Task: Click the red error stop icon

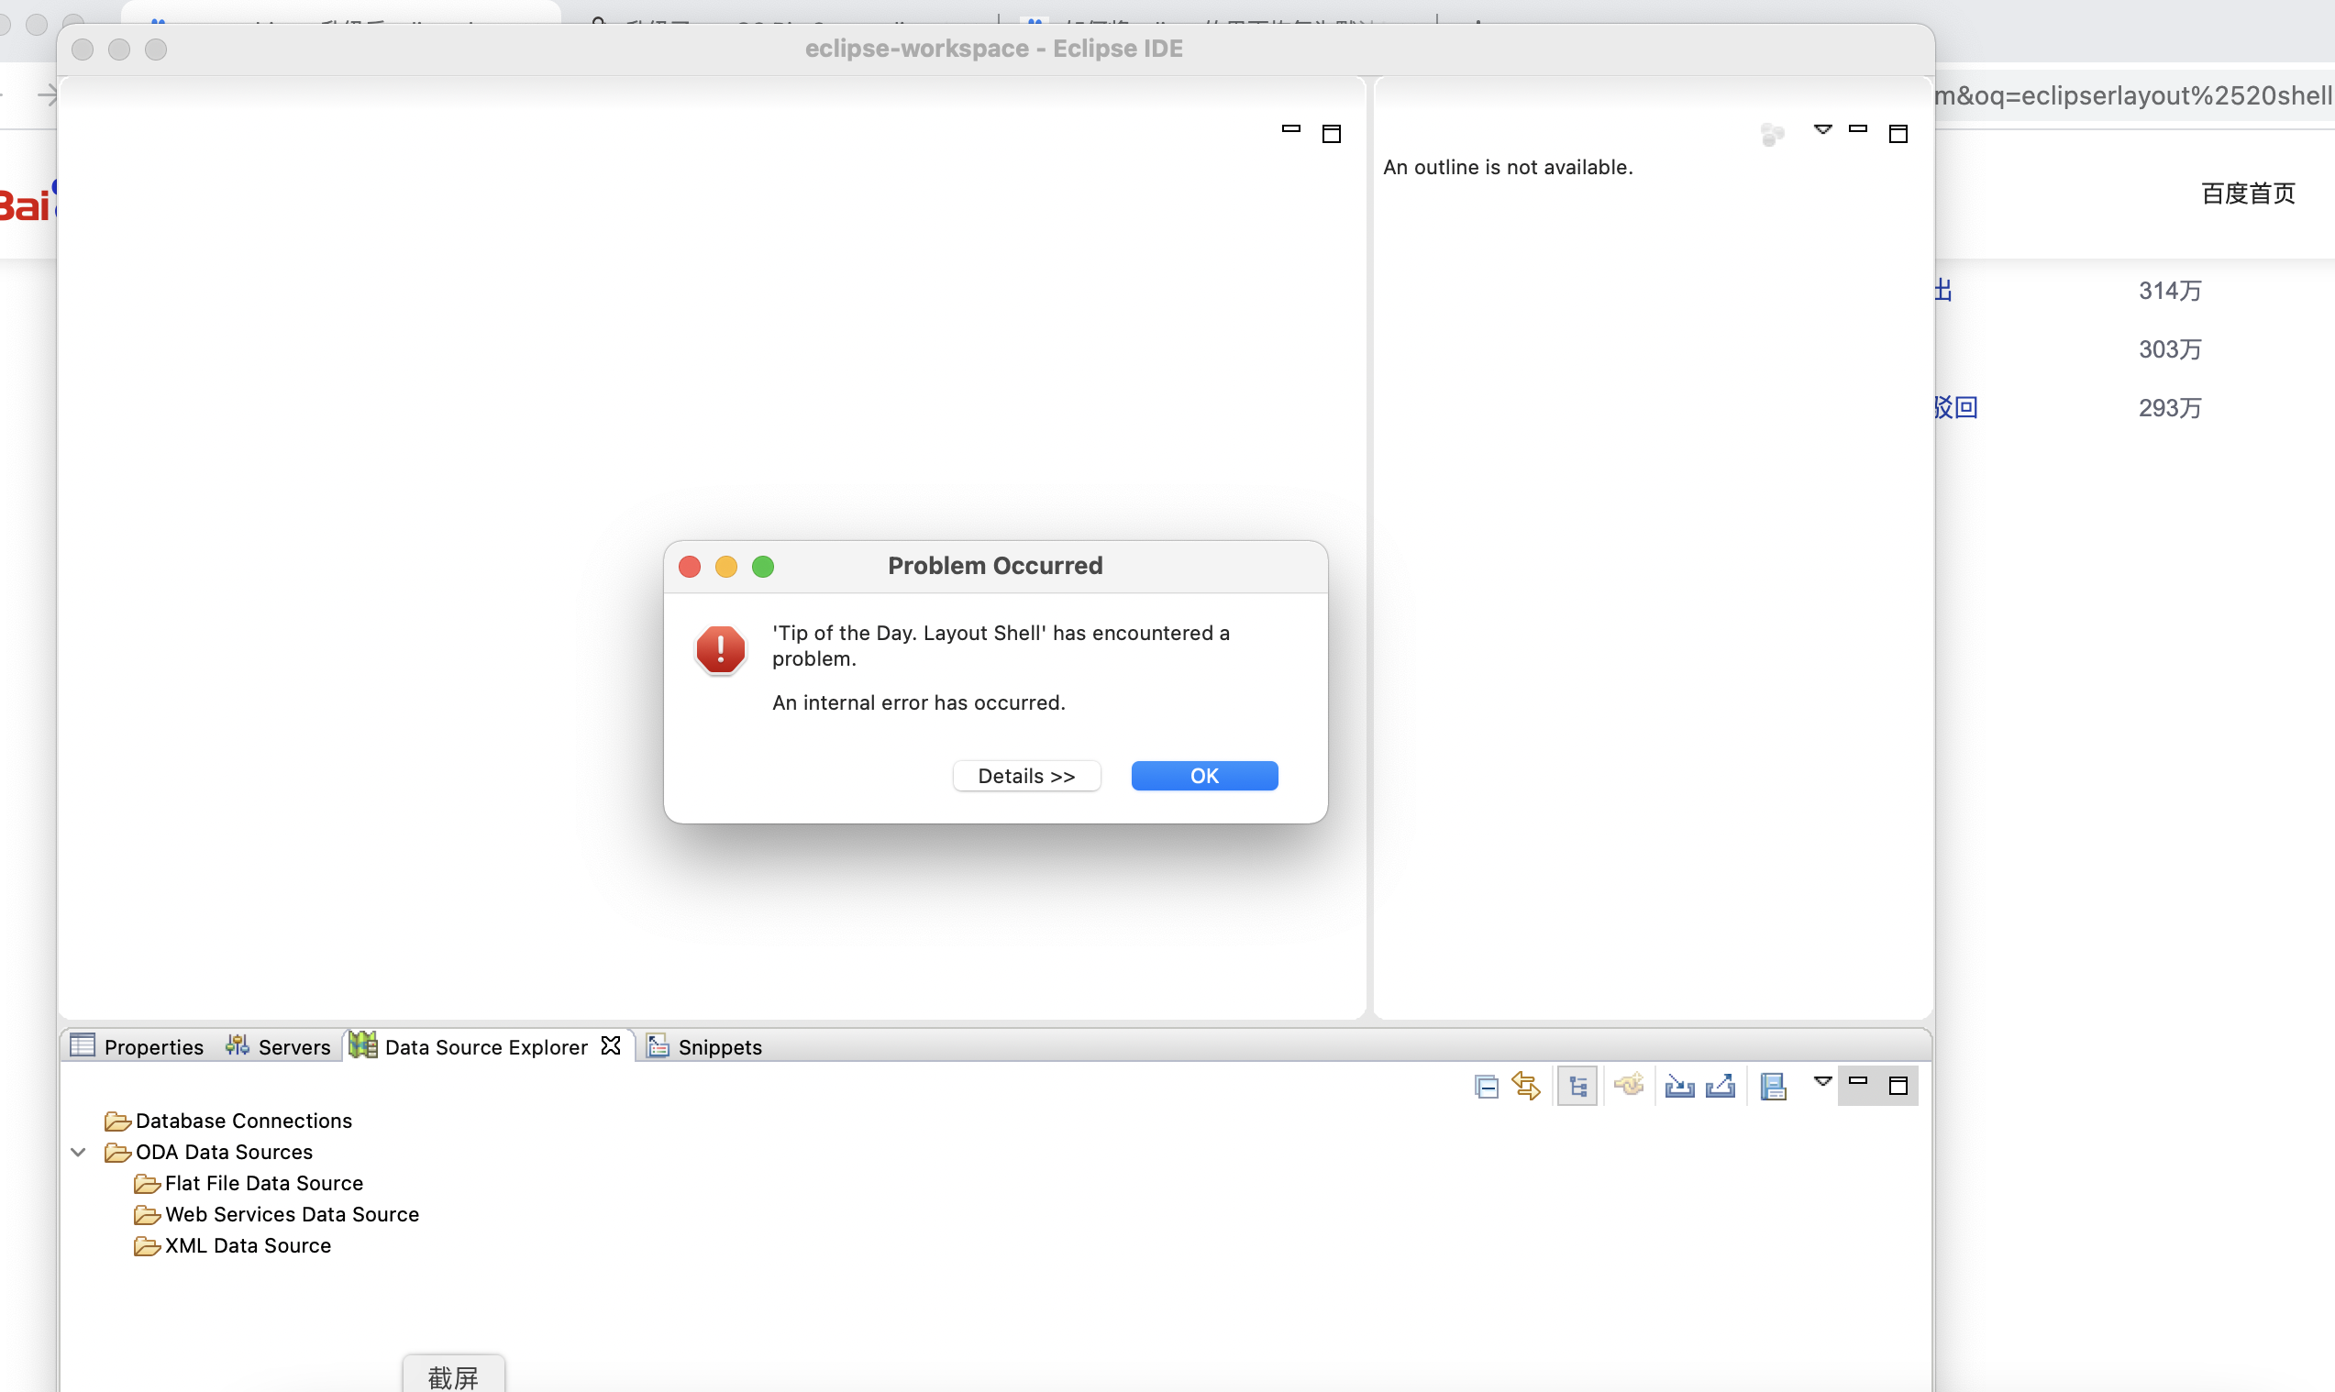Action: [721, 649]
